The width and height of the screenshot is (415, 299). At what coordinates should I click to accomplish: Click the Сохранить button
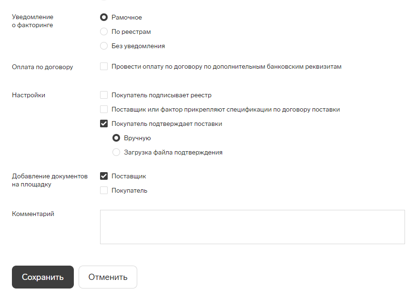(x=43, y=277)
